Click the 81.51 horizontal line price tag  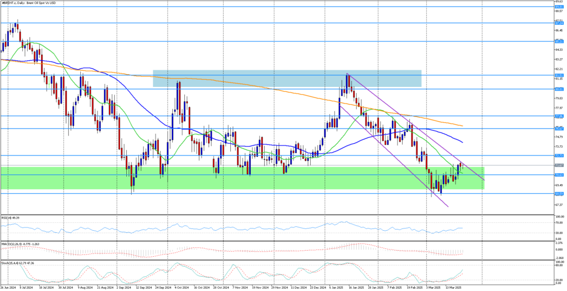click(x=559, y=75)
